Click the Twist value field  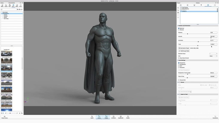point(214,44)
